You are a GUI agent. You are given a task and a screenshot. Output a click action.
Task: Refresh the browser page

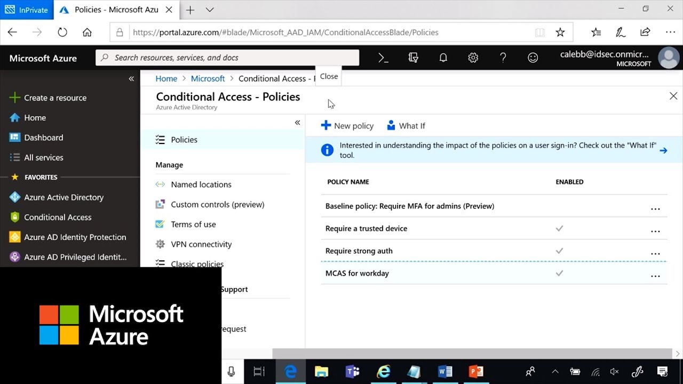pos(62,32)
